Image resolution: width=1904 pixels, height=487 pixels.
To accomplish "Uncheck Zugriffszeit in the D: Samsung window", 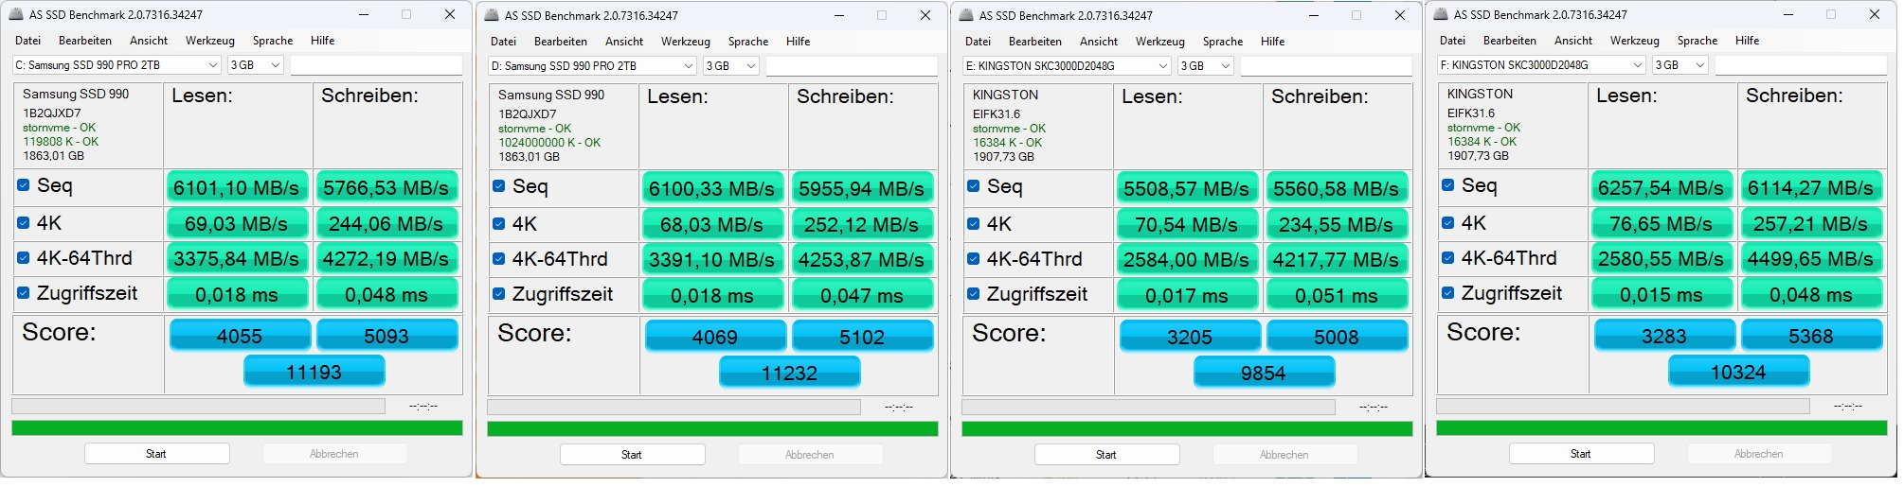I will coord(499,294).
